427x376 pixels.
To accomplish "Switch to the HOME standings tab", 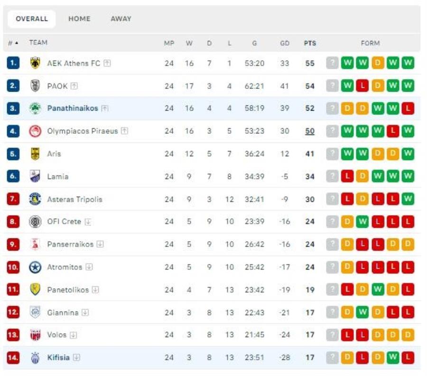I will coord(79,19).
